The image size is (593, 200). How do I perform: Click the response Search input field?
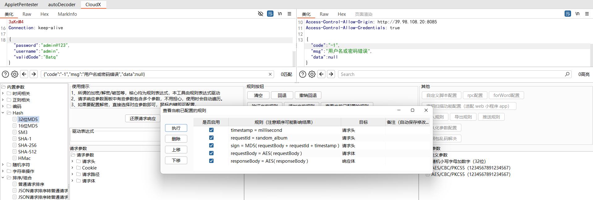click(451, 74)
